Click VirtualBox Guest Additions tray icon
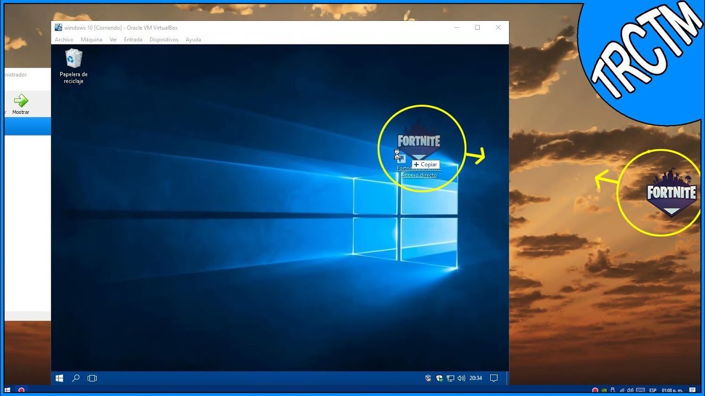705x396 pixels. [428, 378]
